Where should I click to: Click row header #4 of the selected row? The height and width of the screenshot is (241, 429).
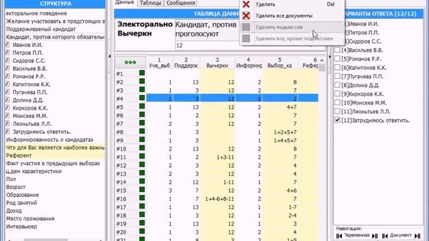click(131, 98)
